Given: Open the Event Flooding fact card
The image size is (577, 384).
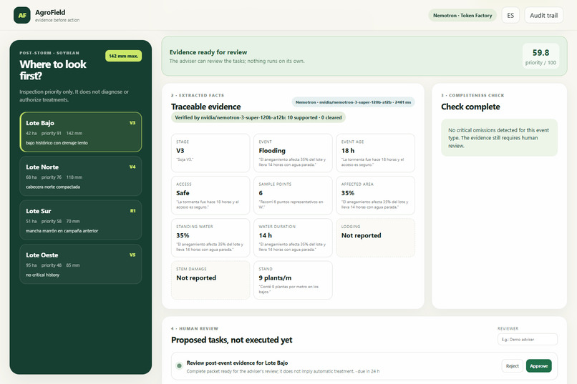Looking at the screenshot, I should coord(293,153).
